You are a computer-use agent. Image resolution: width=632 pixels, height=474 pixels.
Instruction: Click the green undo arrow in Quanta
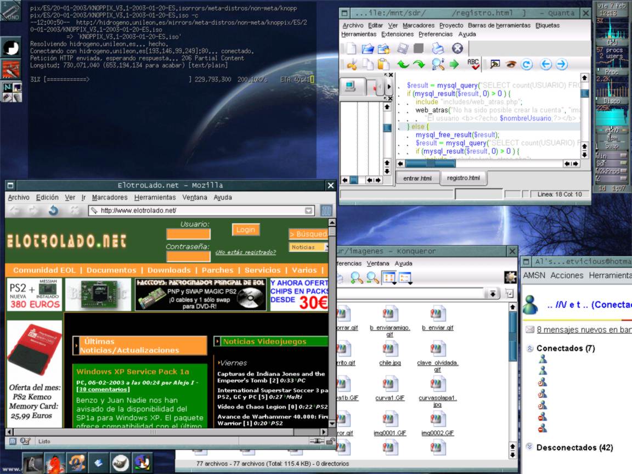[403, 64]
